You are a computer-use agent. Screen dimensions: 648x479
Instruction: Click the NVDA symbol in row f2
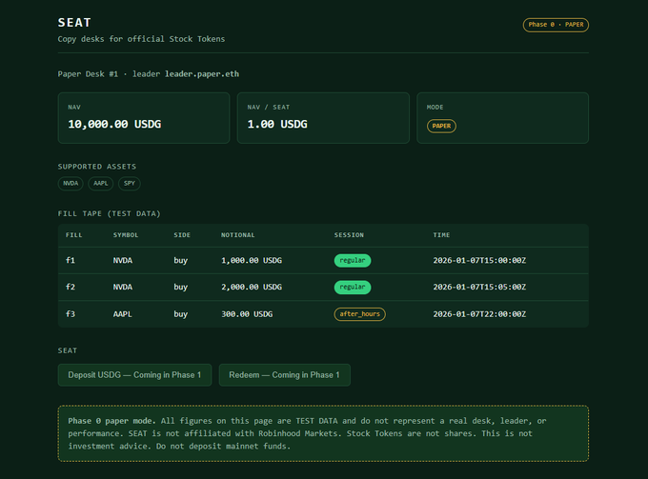[123, 287]
